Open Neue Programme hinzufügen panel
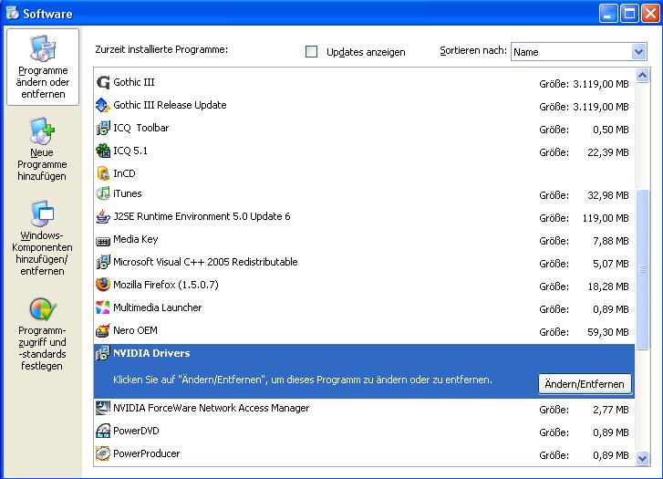 42,150
